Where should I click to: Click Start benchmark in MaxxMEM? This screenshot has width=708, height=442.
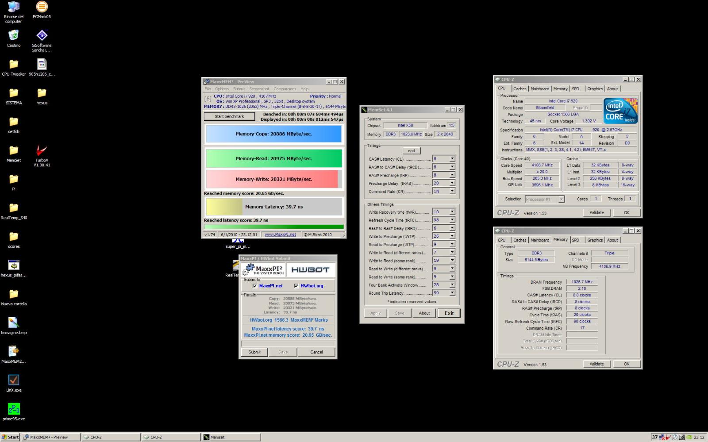pos(229,116)
